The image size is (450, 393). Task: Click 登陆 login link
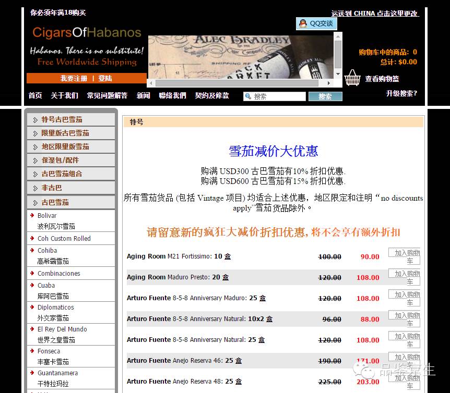(105, 78)
